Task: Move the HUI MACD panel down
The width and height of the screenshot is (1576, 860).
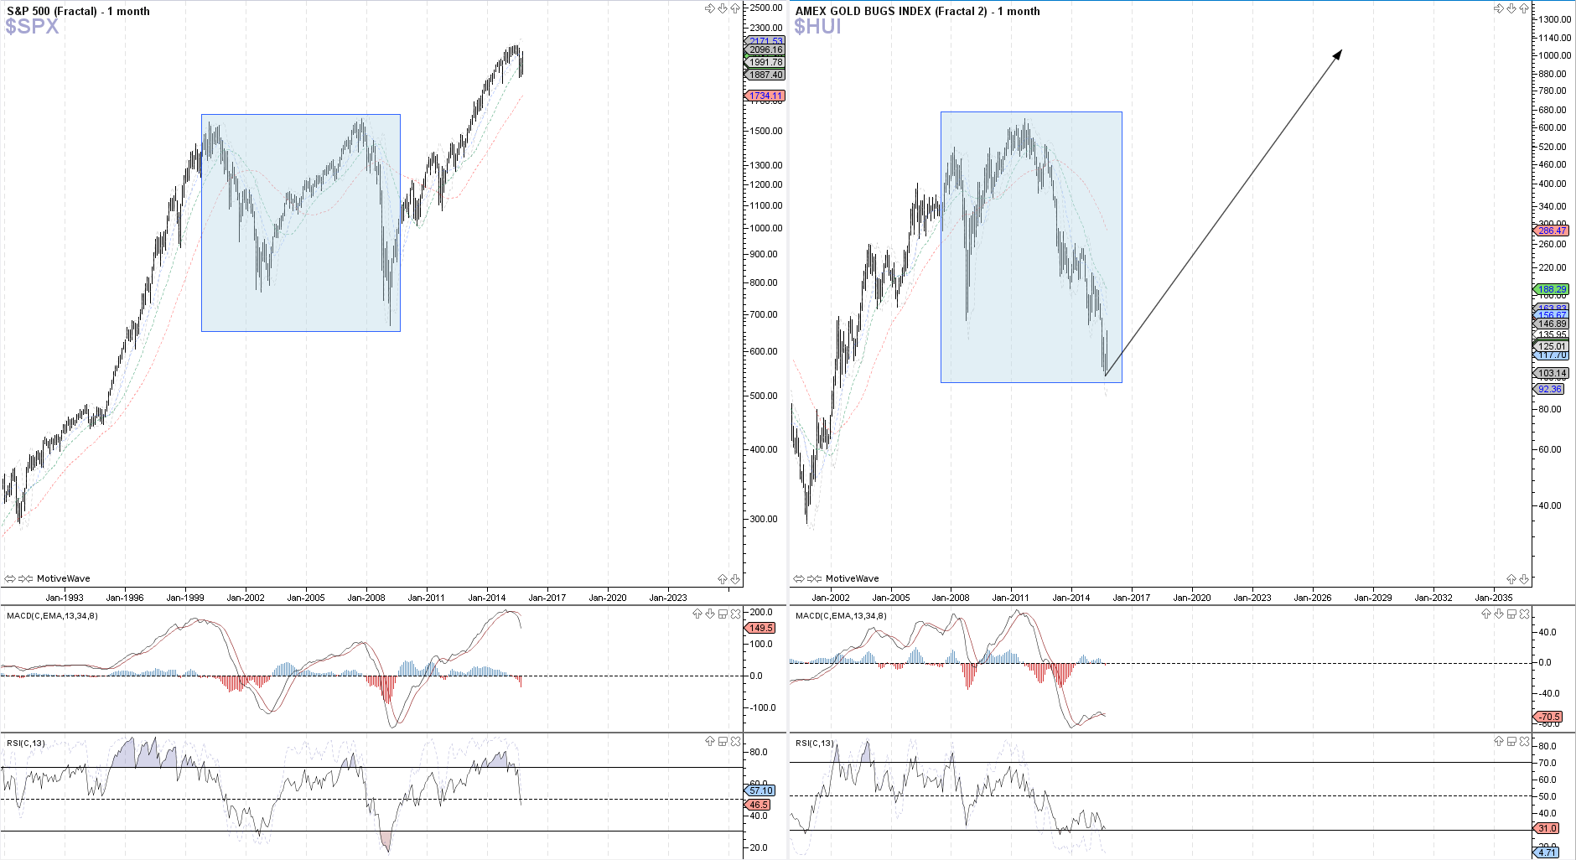Action: tap(1499, 614)
